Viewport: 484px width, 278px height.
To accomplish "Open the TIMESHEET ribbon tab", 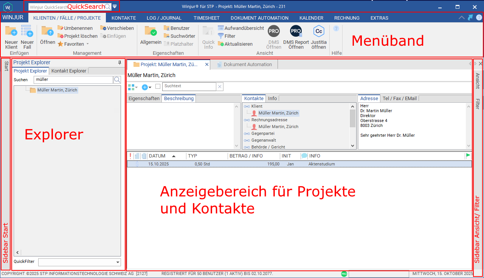I will point(206,18).
